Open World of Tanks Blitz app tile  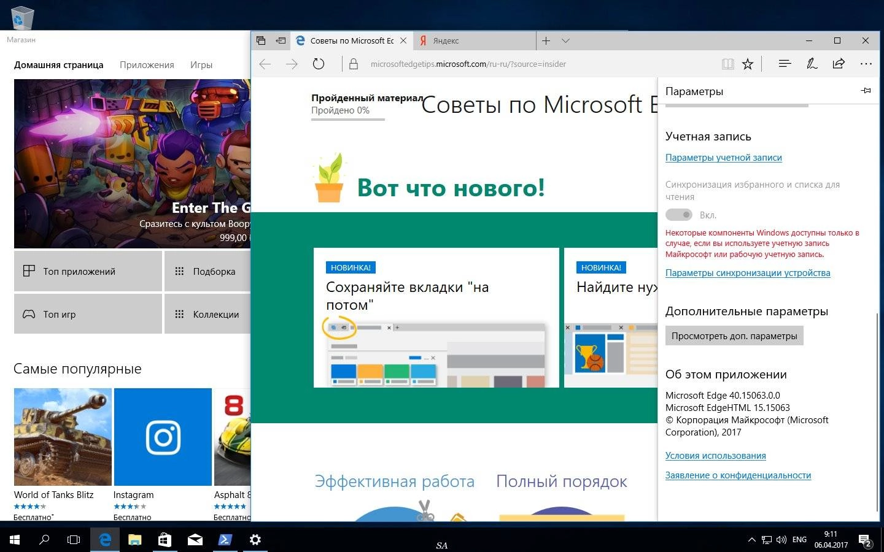[63, 454]
